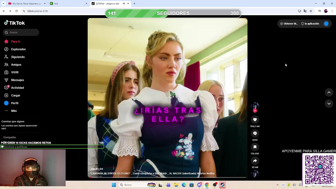Open Steam from the taskbar
The image size is (336, 189).
pyautogui.click(x=222, y=185)
